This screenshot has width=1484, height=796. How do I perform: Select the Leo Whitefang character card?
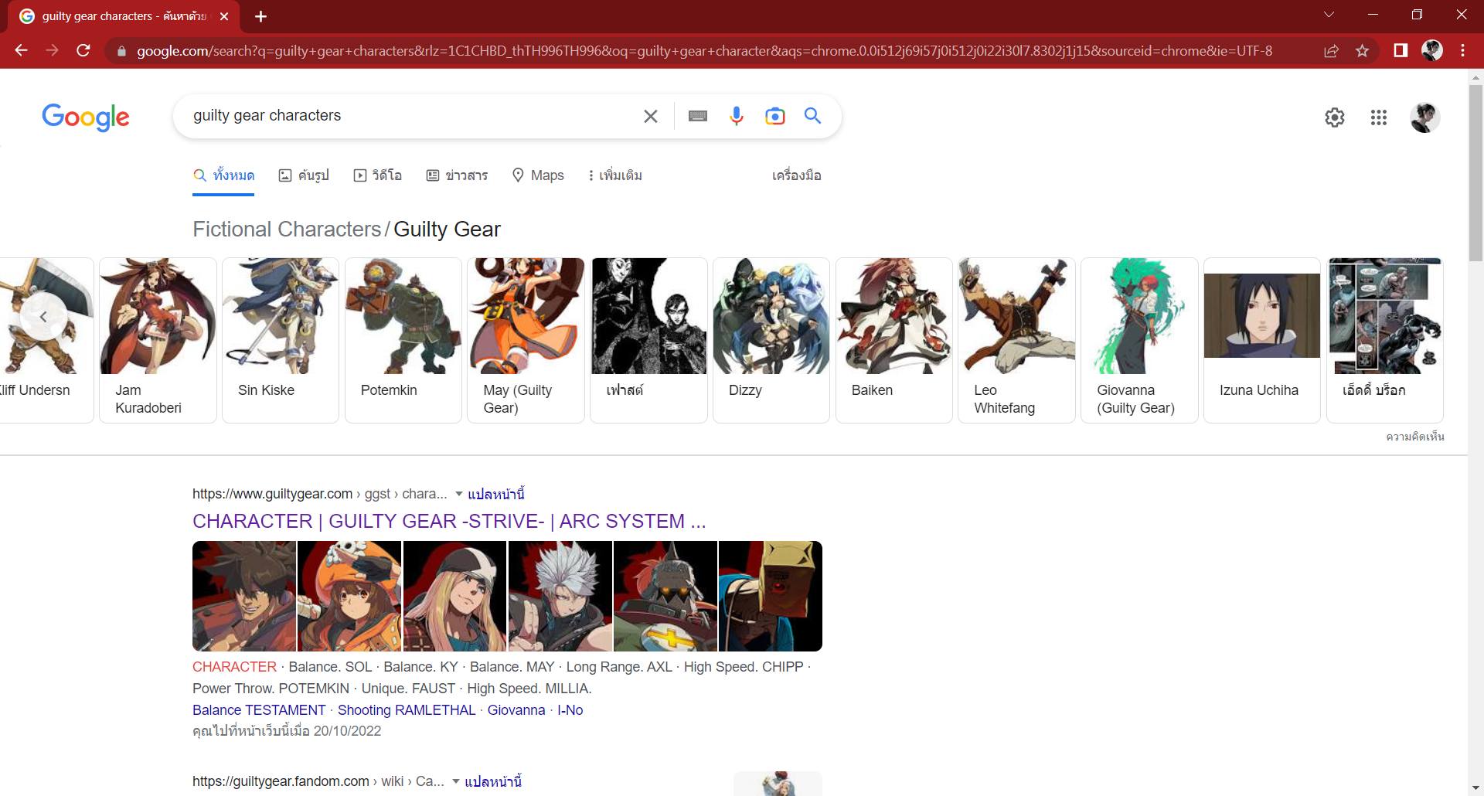[x=1016, y=340]
